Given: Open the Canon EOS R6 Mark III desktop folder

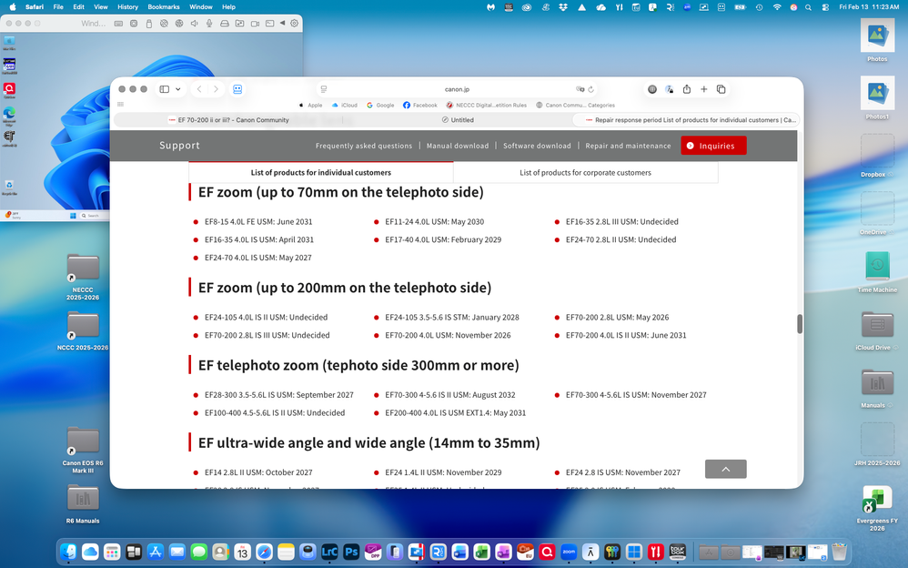Looking at the screenshot, I should pos(83,450).
